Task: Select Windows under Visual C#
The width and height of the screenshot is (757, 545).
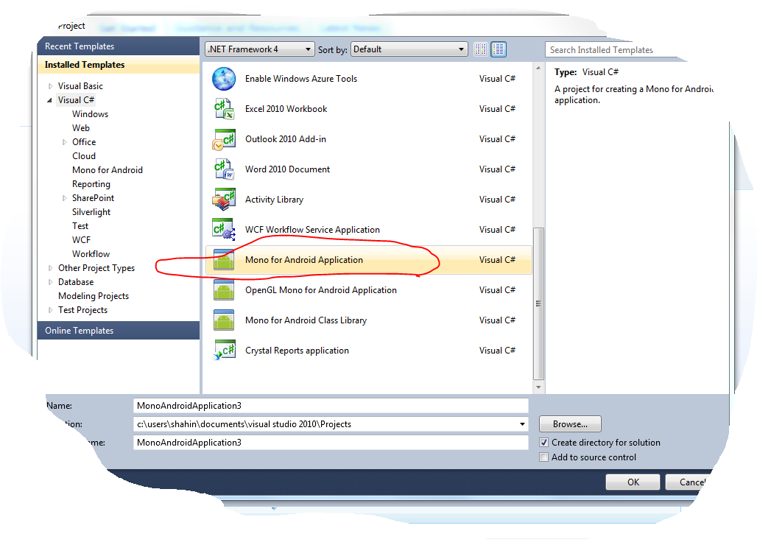Action: pyautogui.click(x=91, y=114)
